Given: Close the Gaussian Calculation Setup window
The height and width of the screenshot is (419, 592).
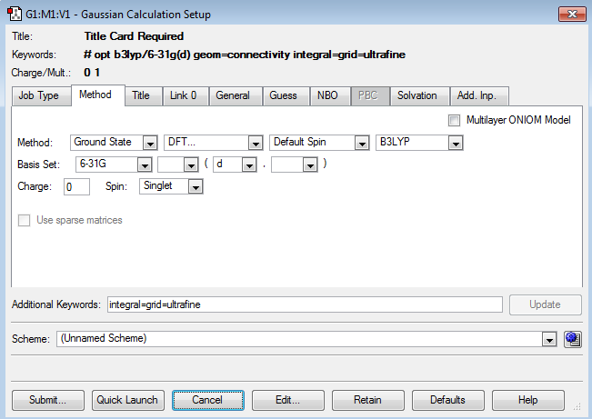Looking at the screenshot, I should point(572,15).
